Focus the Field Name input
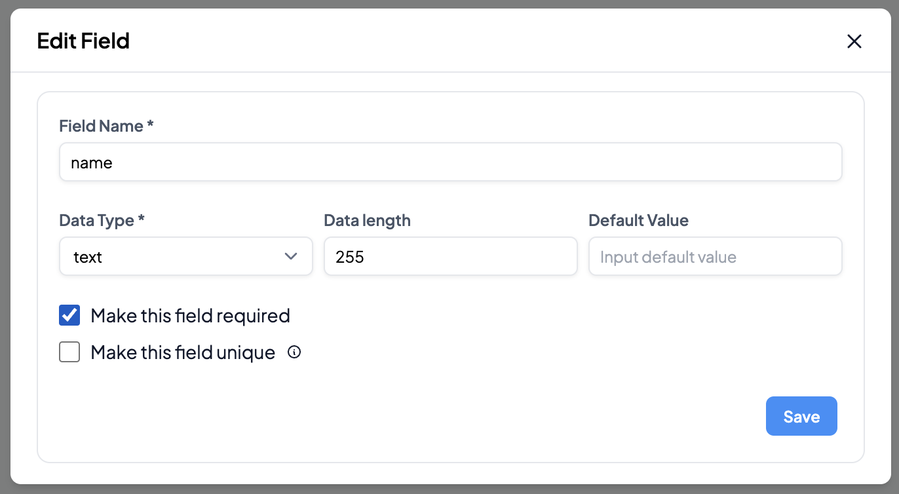 click(451, 162)
